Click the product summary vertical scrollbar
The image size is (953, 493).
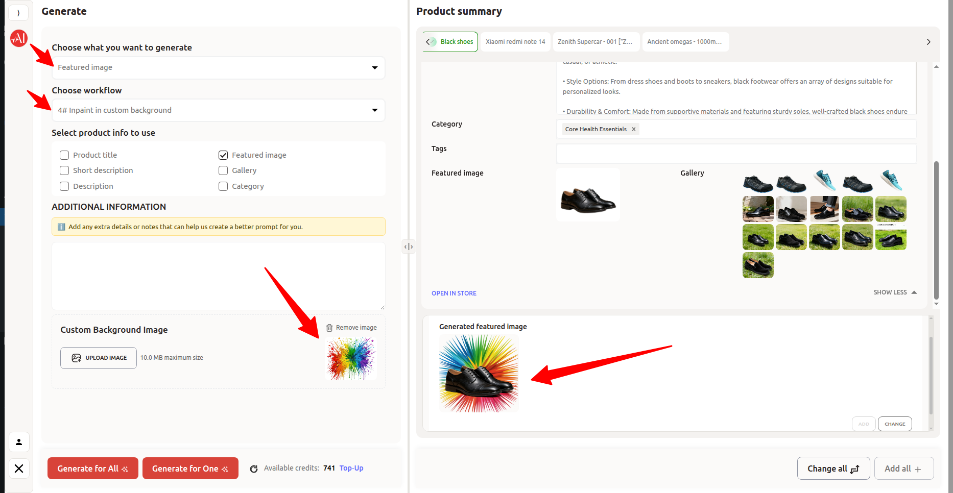(936, 230)
